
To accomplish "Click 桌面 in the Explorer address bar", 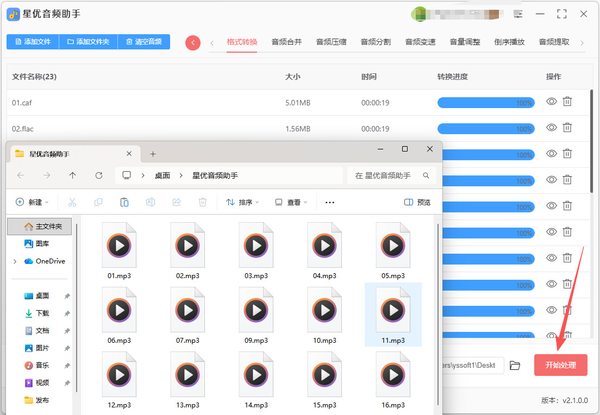I will pos(162,175).
